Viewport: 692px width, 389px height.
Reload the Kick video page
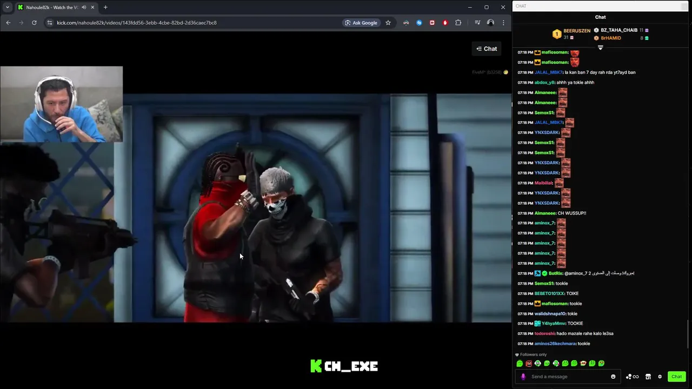(34, 23)
